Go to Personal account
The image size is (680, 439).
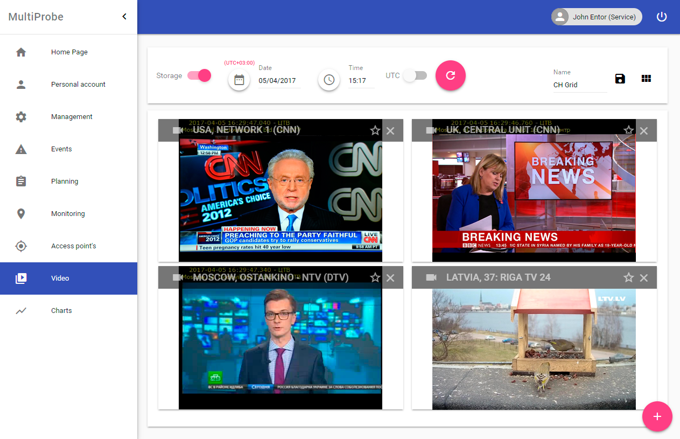(x=68, y=85)
